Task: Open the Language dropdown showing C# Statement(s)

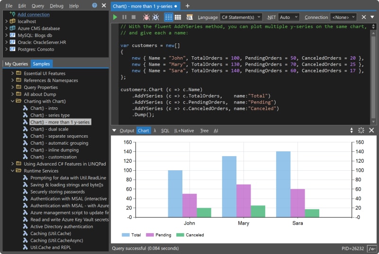Action: click(x=241, y=17)
